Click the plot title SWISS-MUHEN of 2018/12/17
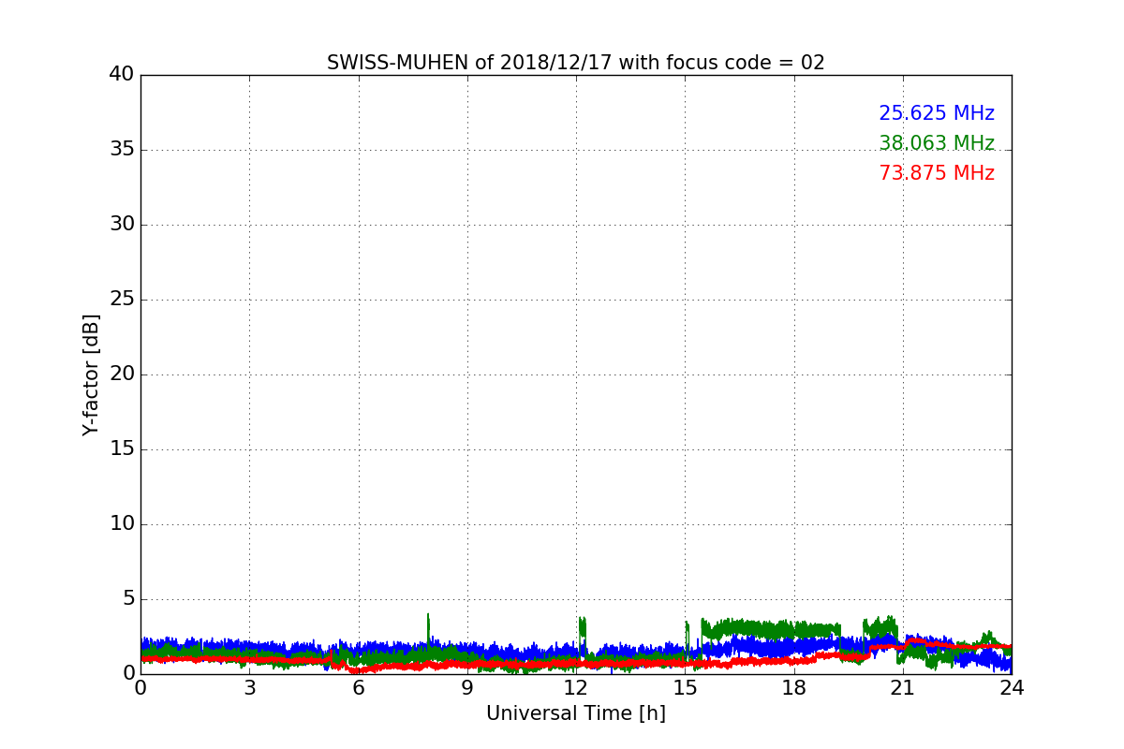This screenshot has height=749, width=1124. coord(575,63)
